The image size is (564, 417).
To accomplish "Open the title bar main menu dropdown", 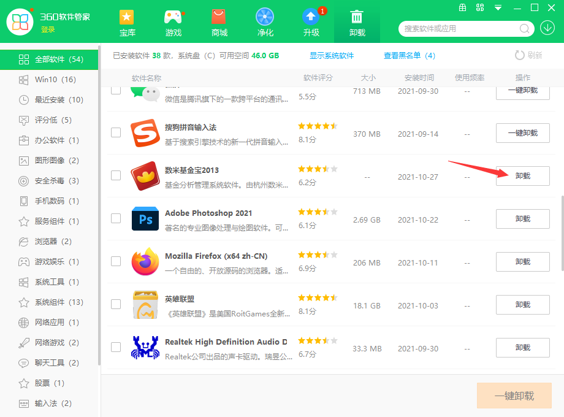I will 498,8.
